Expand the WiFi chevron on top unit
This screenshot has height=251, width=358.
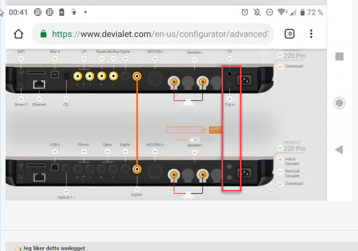[21, 59]
